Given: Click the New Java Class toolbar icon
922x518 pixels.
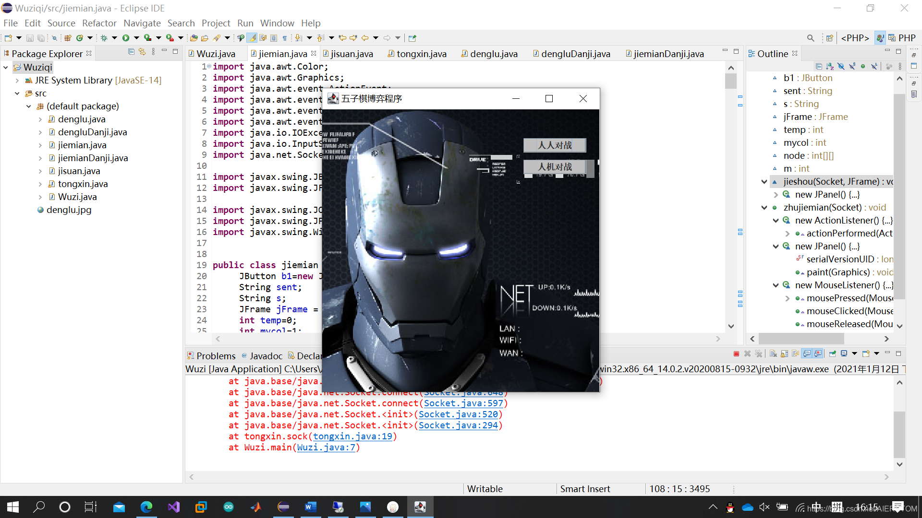Looking at the screenshot, I should click(80, 38).
